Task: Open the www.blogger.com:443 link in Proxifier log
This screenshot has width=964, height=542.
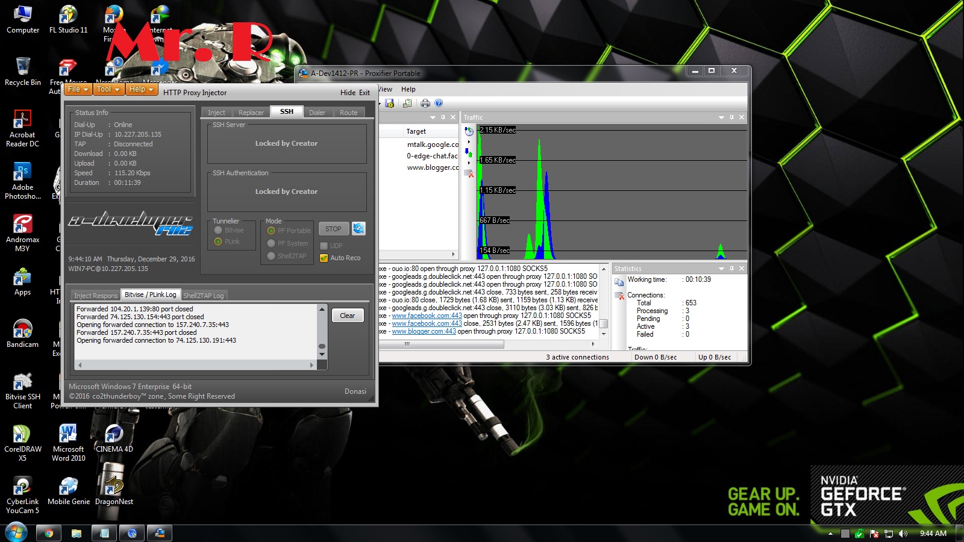Action: click(424, 331)
